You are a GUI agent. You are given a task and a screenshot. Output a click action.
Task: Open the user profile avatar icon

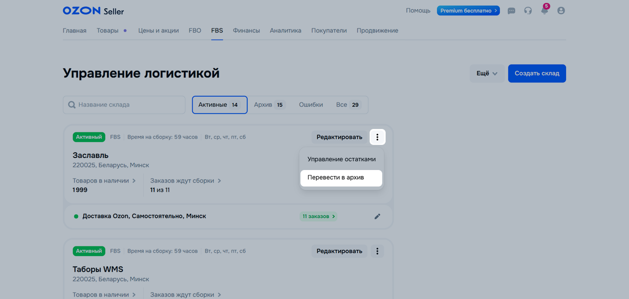tap(561, 11)
